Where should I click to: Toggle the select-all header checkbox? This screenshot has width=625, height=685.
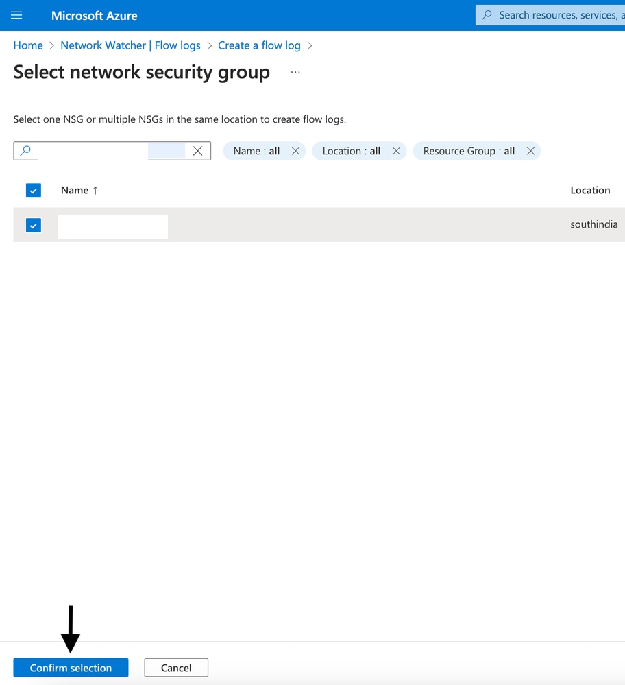tap(34, 191)
